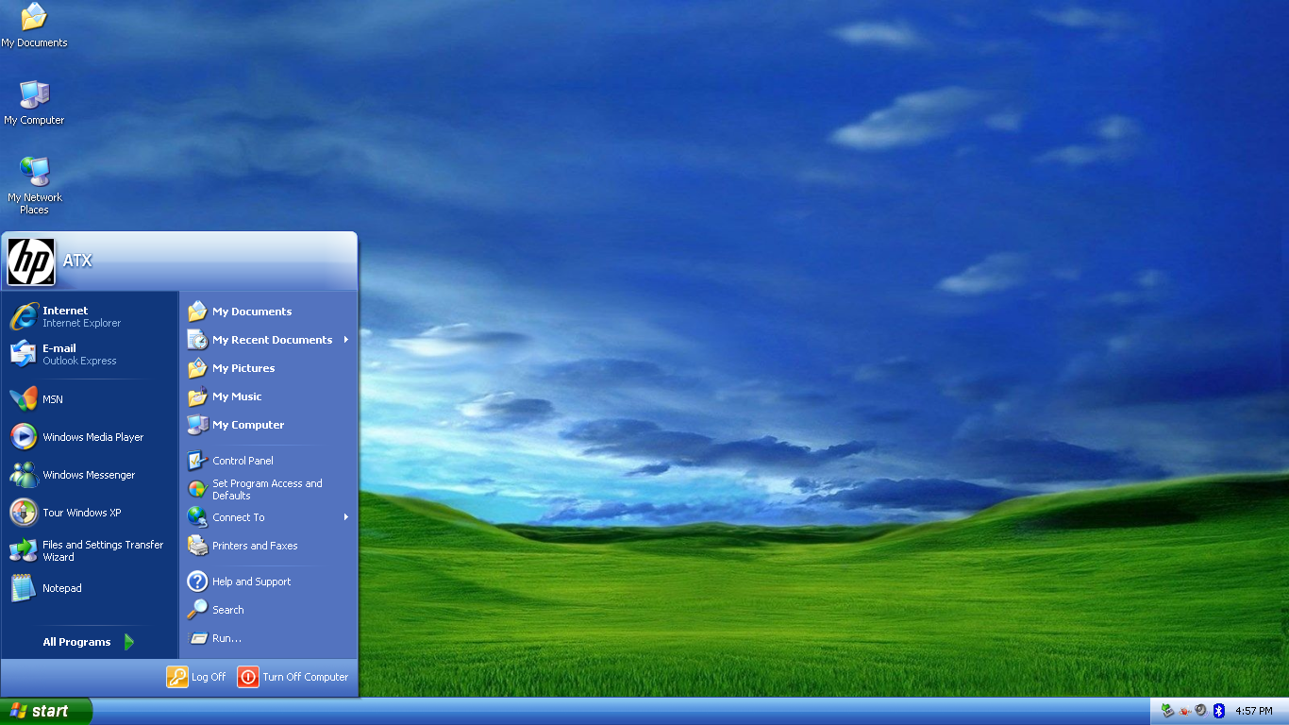Select My Computer desktop icon
Screen dimensions: 1289x725
[34, 103]
